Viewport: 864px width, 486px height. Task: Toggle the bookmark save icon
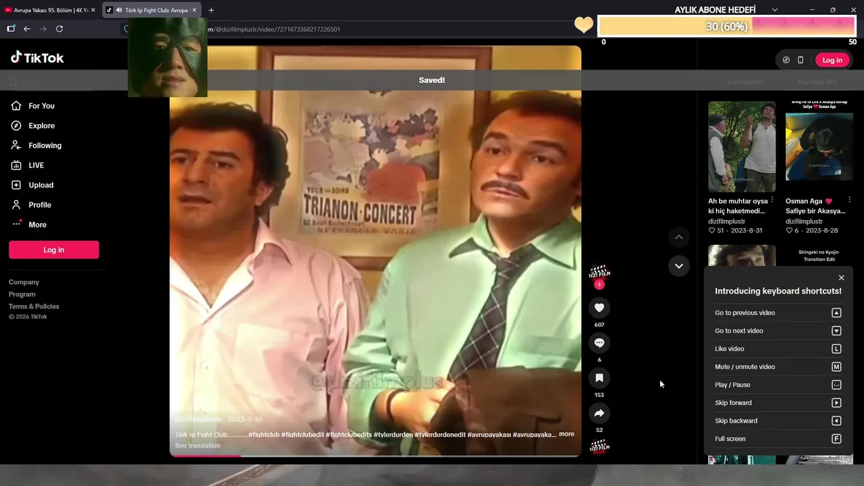[599, 378]
